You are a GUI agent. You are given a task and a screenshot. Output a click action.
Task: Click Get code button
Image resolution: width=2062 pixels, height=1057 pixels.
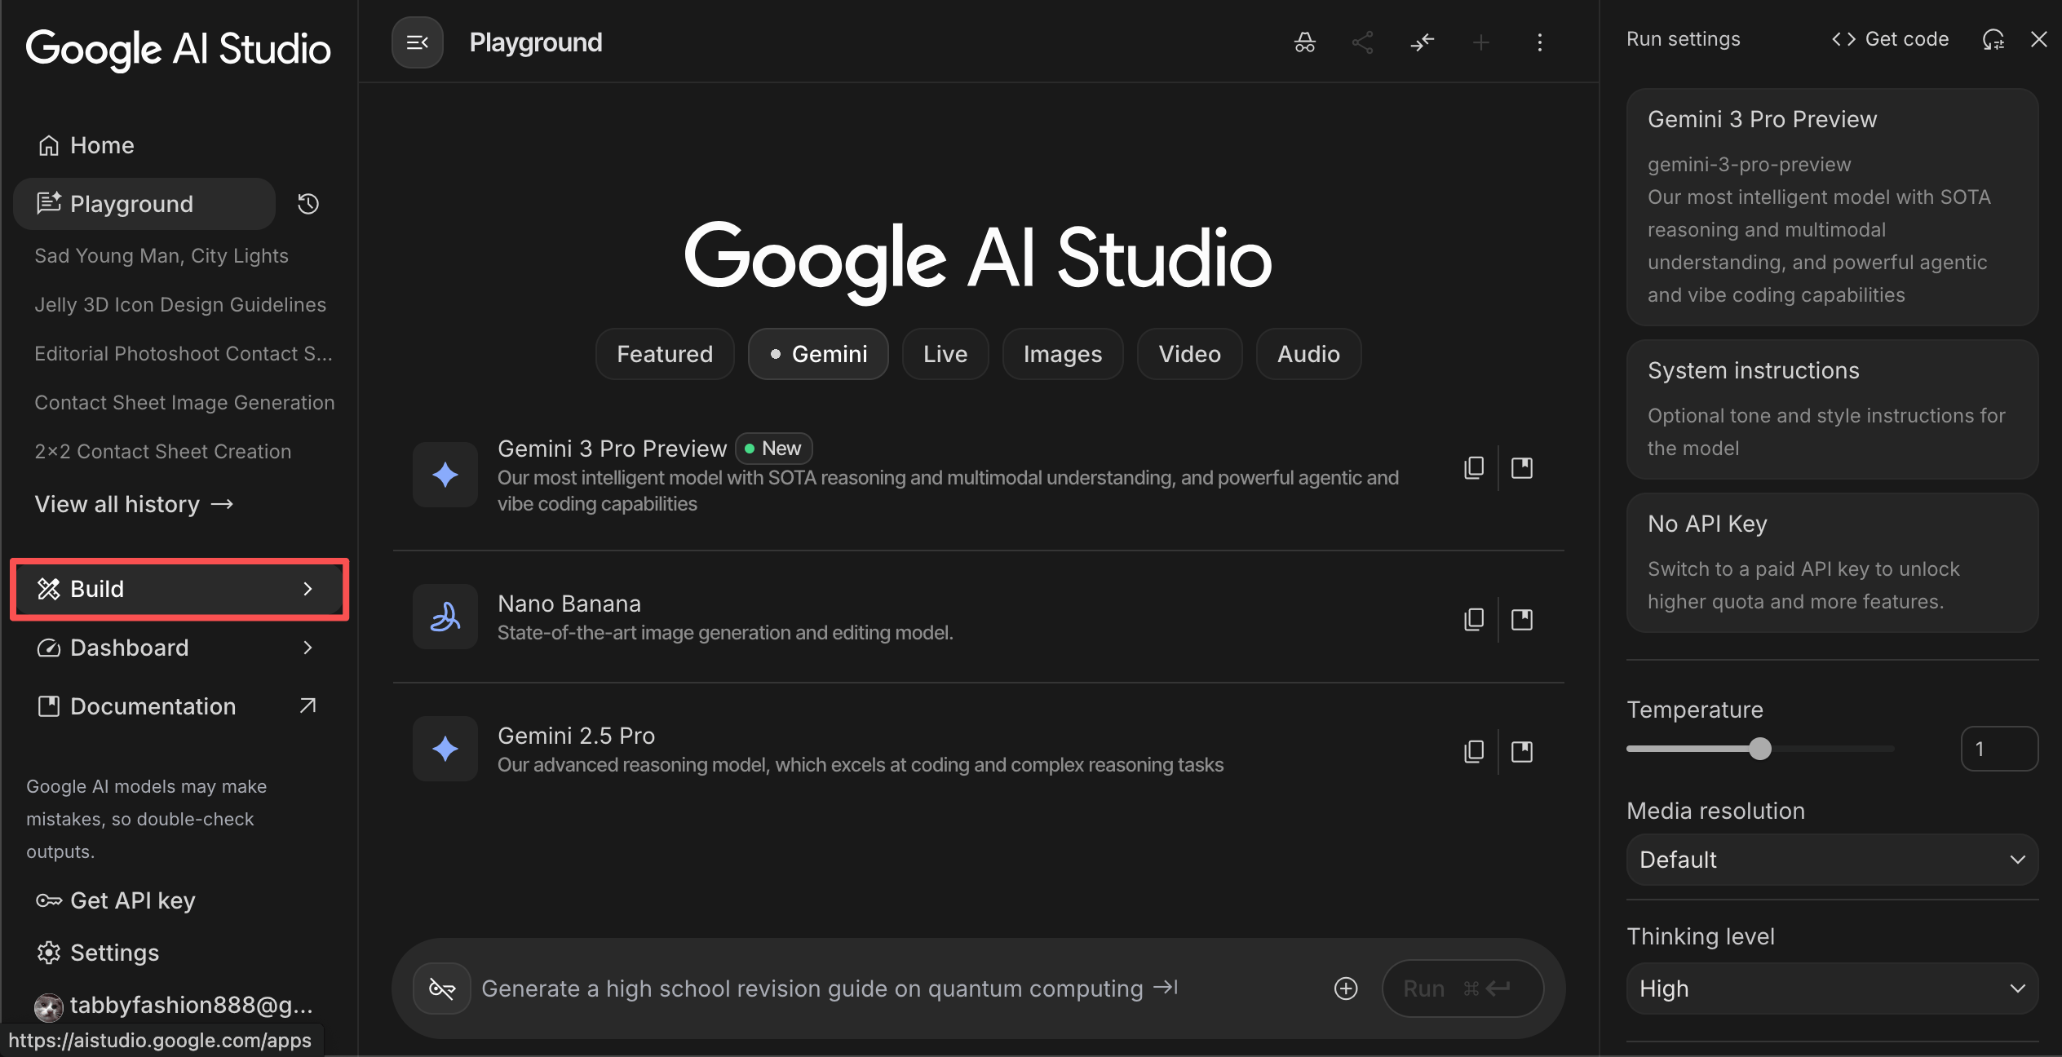(1890, 39)
